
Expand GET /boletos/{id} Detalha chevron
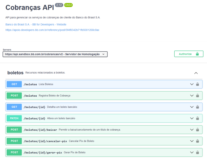pyautogui.click(x=192, y=107)
